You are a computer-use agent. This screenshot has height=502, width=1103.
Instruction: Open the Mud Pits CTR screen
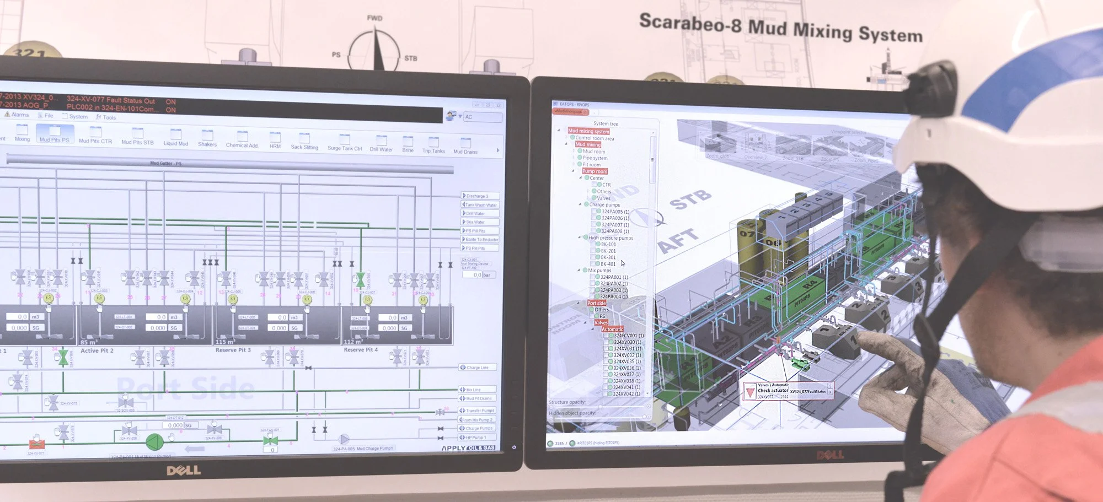[x=95, y=136]
